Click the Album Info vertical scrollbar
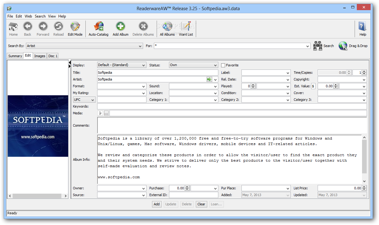Image resolution: width=379 pixels, height=225 pixels. [364, 159]
